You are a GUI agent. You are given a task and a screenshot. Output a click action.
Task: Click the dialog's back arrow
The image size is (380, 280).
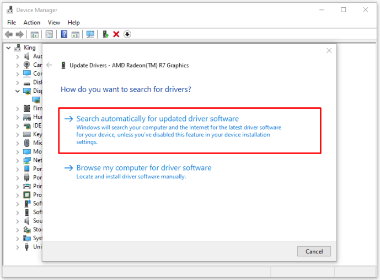(x=49, y=65)
